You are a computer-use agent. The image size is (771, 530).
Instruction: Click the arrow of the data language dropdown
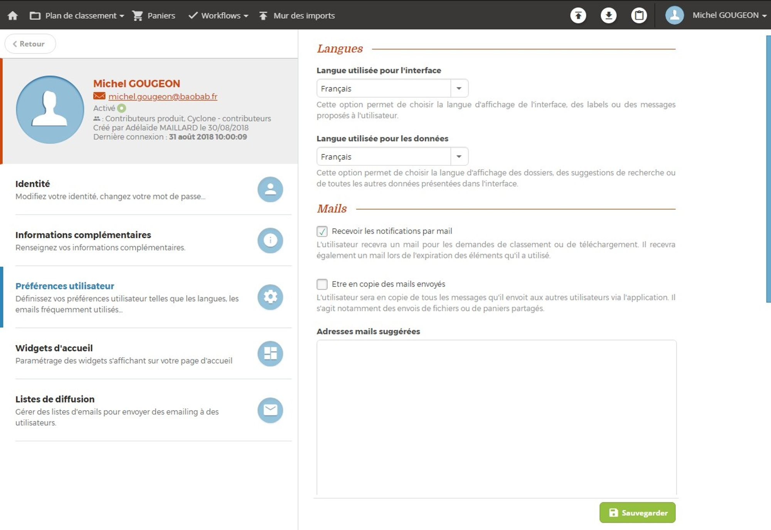pyautogui.click(x=459, y=156)
